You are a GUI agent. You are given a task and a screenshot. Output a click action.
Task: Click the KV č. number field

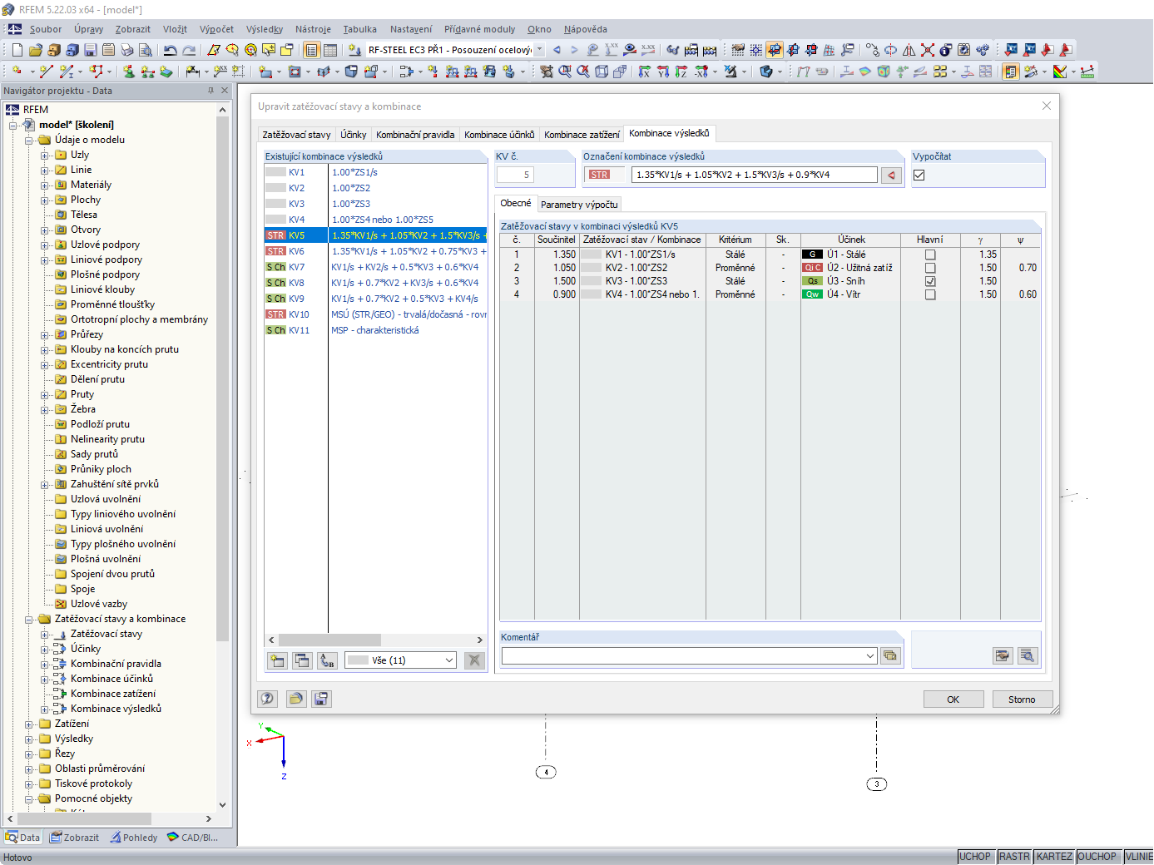515,175
